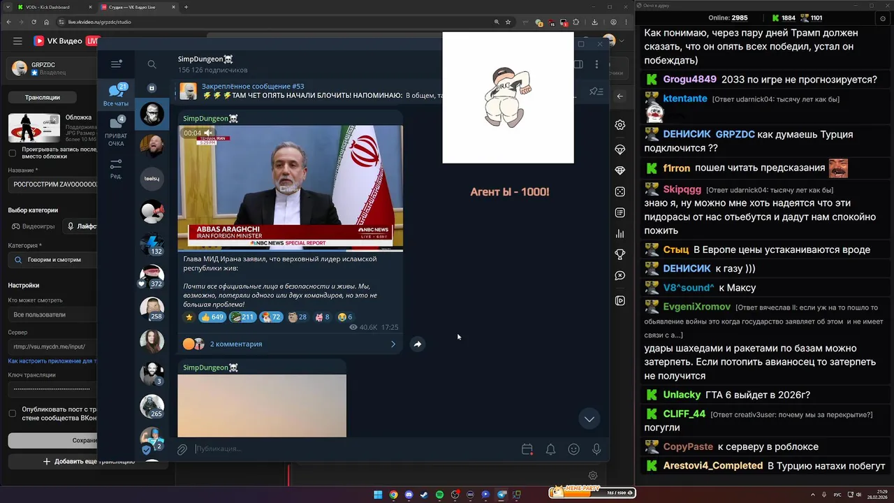Open the 'Ред.' folder edit option
894x503 pixels.
pyautogui.click(x=116, y=168)
